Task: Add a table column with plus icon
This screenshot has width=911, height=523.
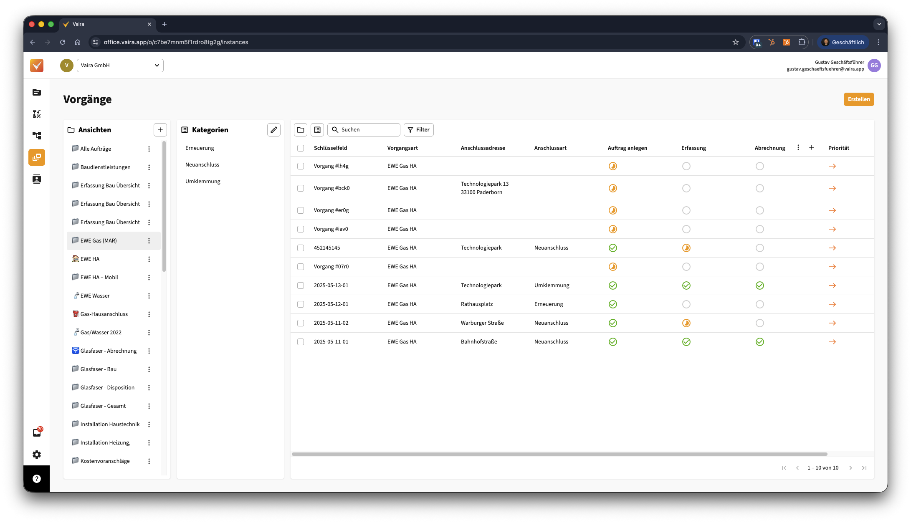Action: (x=811, y=147)
